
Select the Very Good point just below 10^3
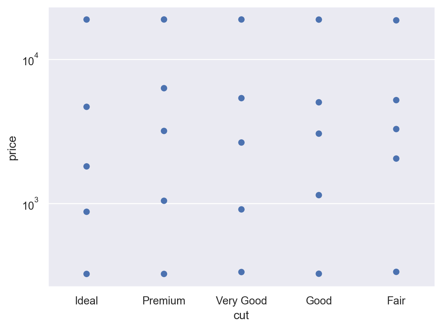[241, 209]
